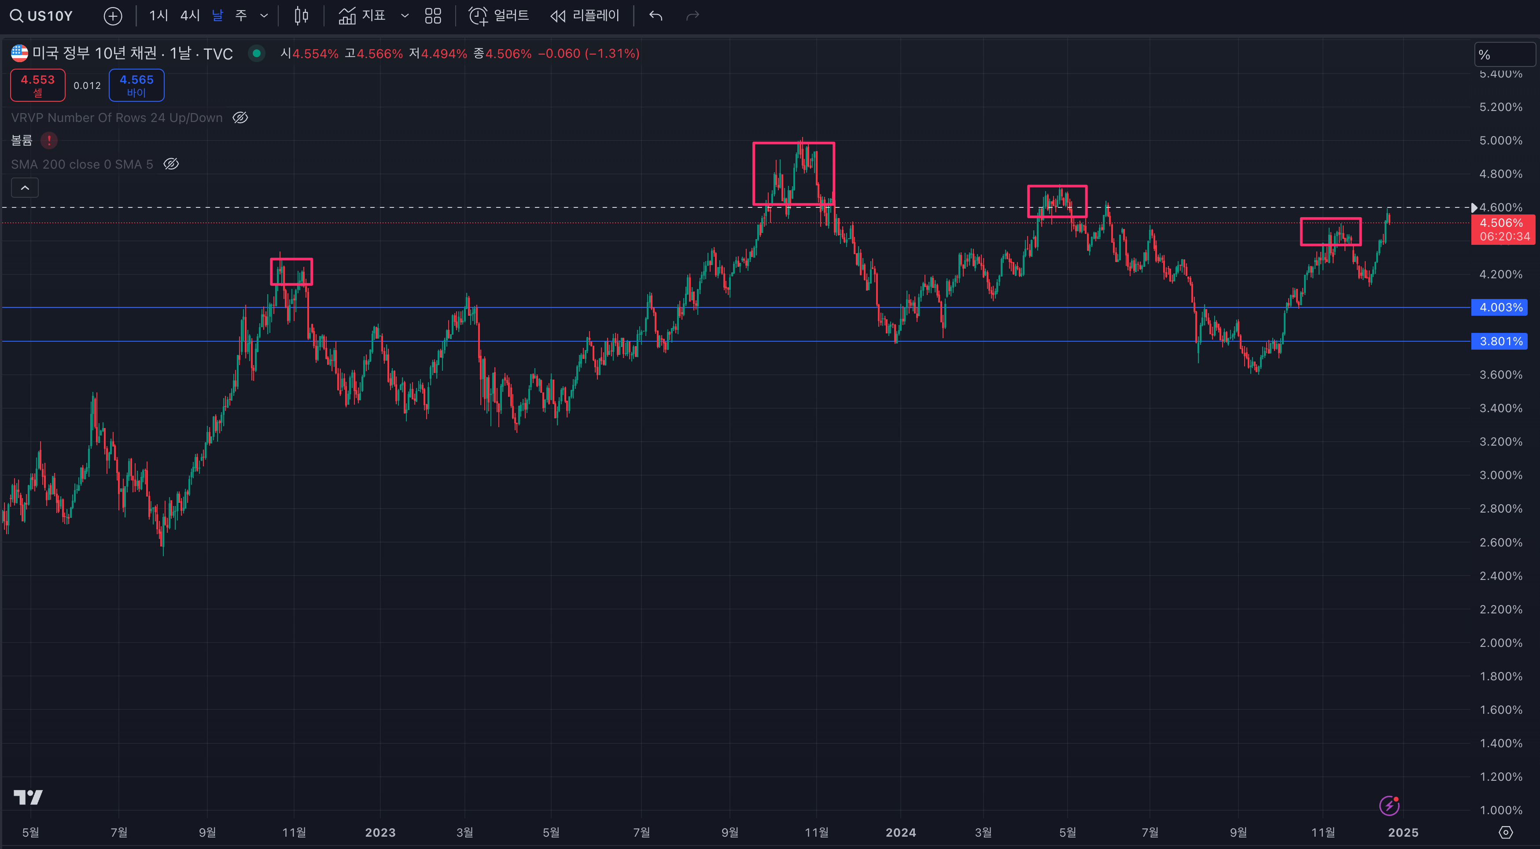
Task: Click the 4.553 sell button
Action: coord(38,85)
